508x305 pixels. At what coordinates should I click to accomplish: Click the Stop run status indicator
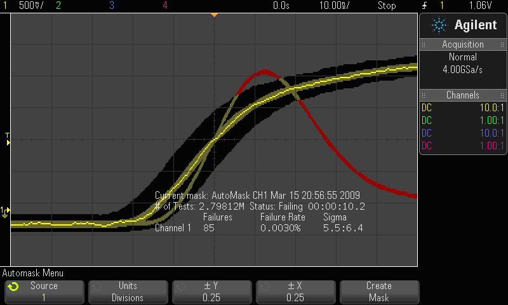pyautogui.click(x=386, y=6)
